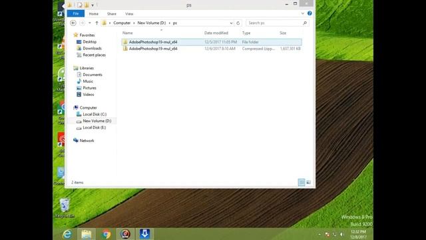Launch Internet Explorer from taskbar
Image resolution: width=426 pixels, height=240 pixels.
coord(67,234)
